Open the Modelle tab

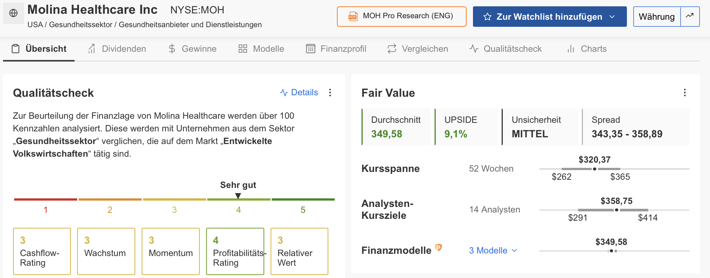coord(261,49)
